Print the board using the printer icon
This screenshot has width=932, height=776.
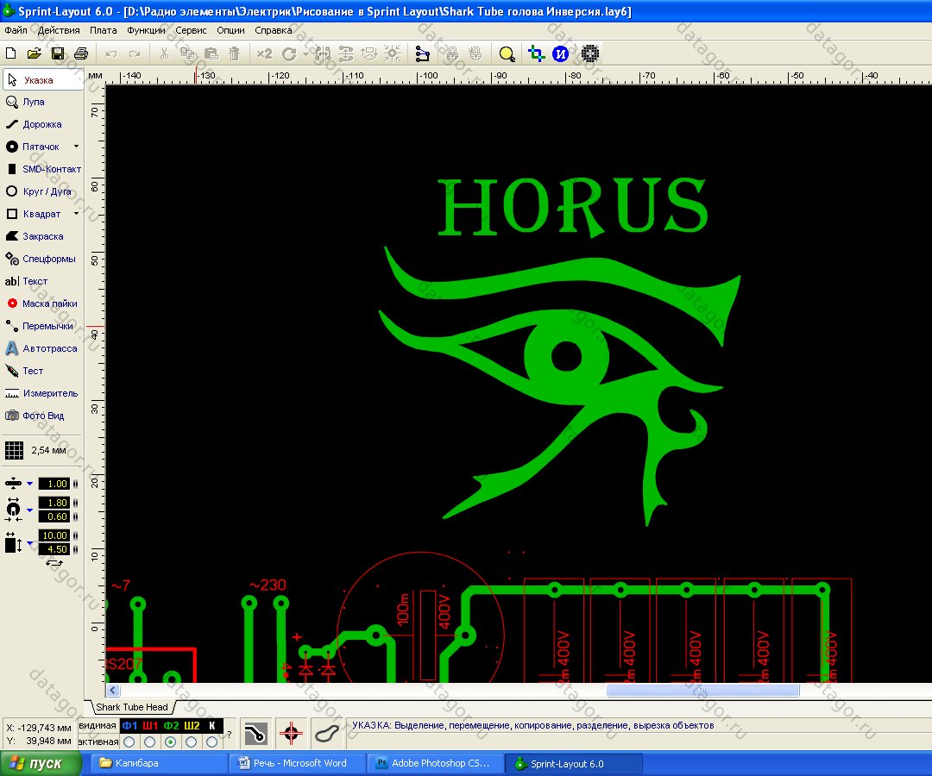pyautogui.click(x=81, y=53)
